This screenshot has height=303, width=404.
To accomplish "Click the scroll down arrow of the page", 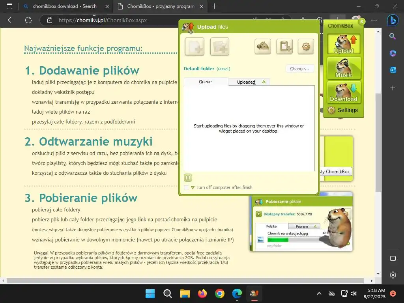I will coord(378,274).
